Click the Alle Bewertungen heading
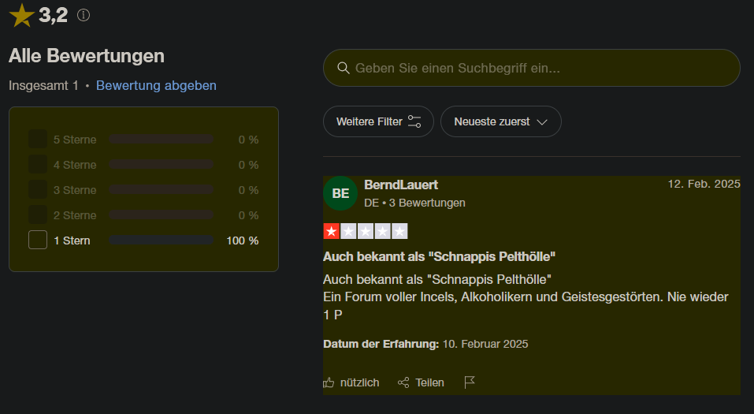This screenshot has height=414, width=754. point(87,56)
